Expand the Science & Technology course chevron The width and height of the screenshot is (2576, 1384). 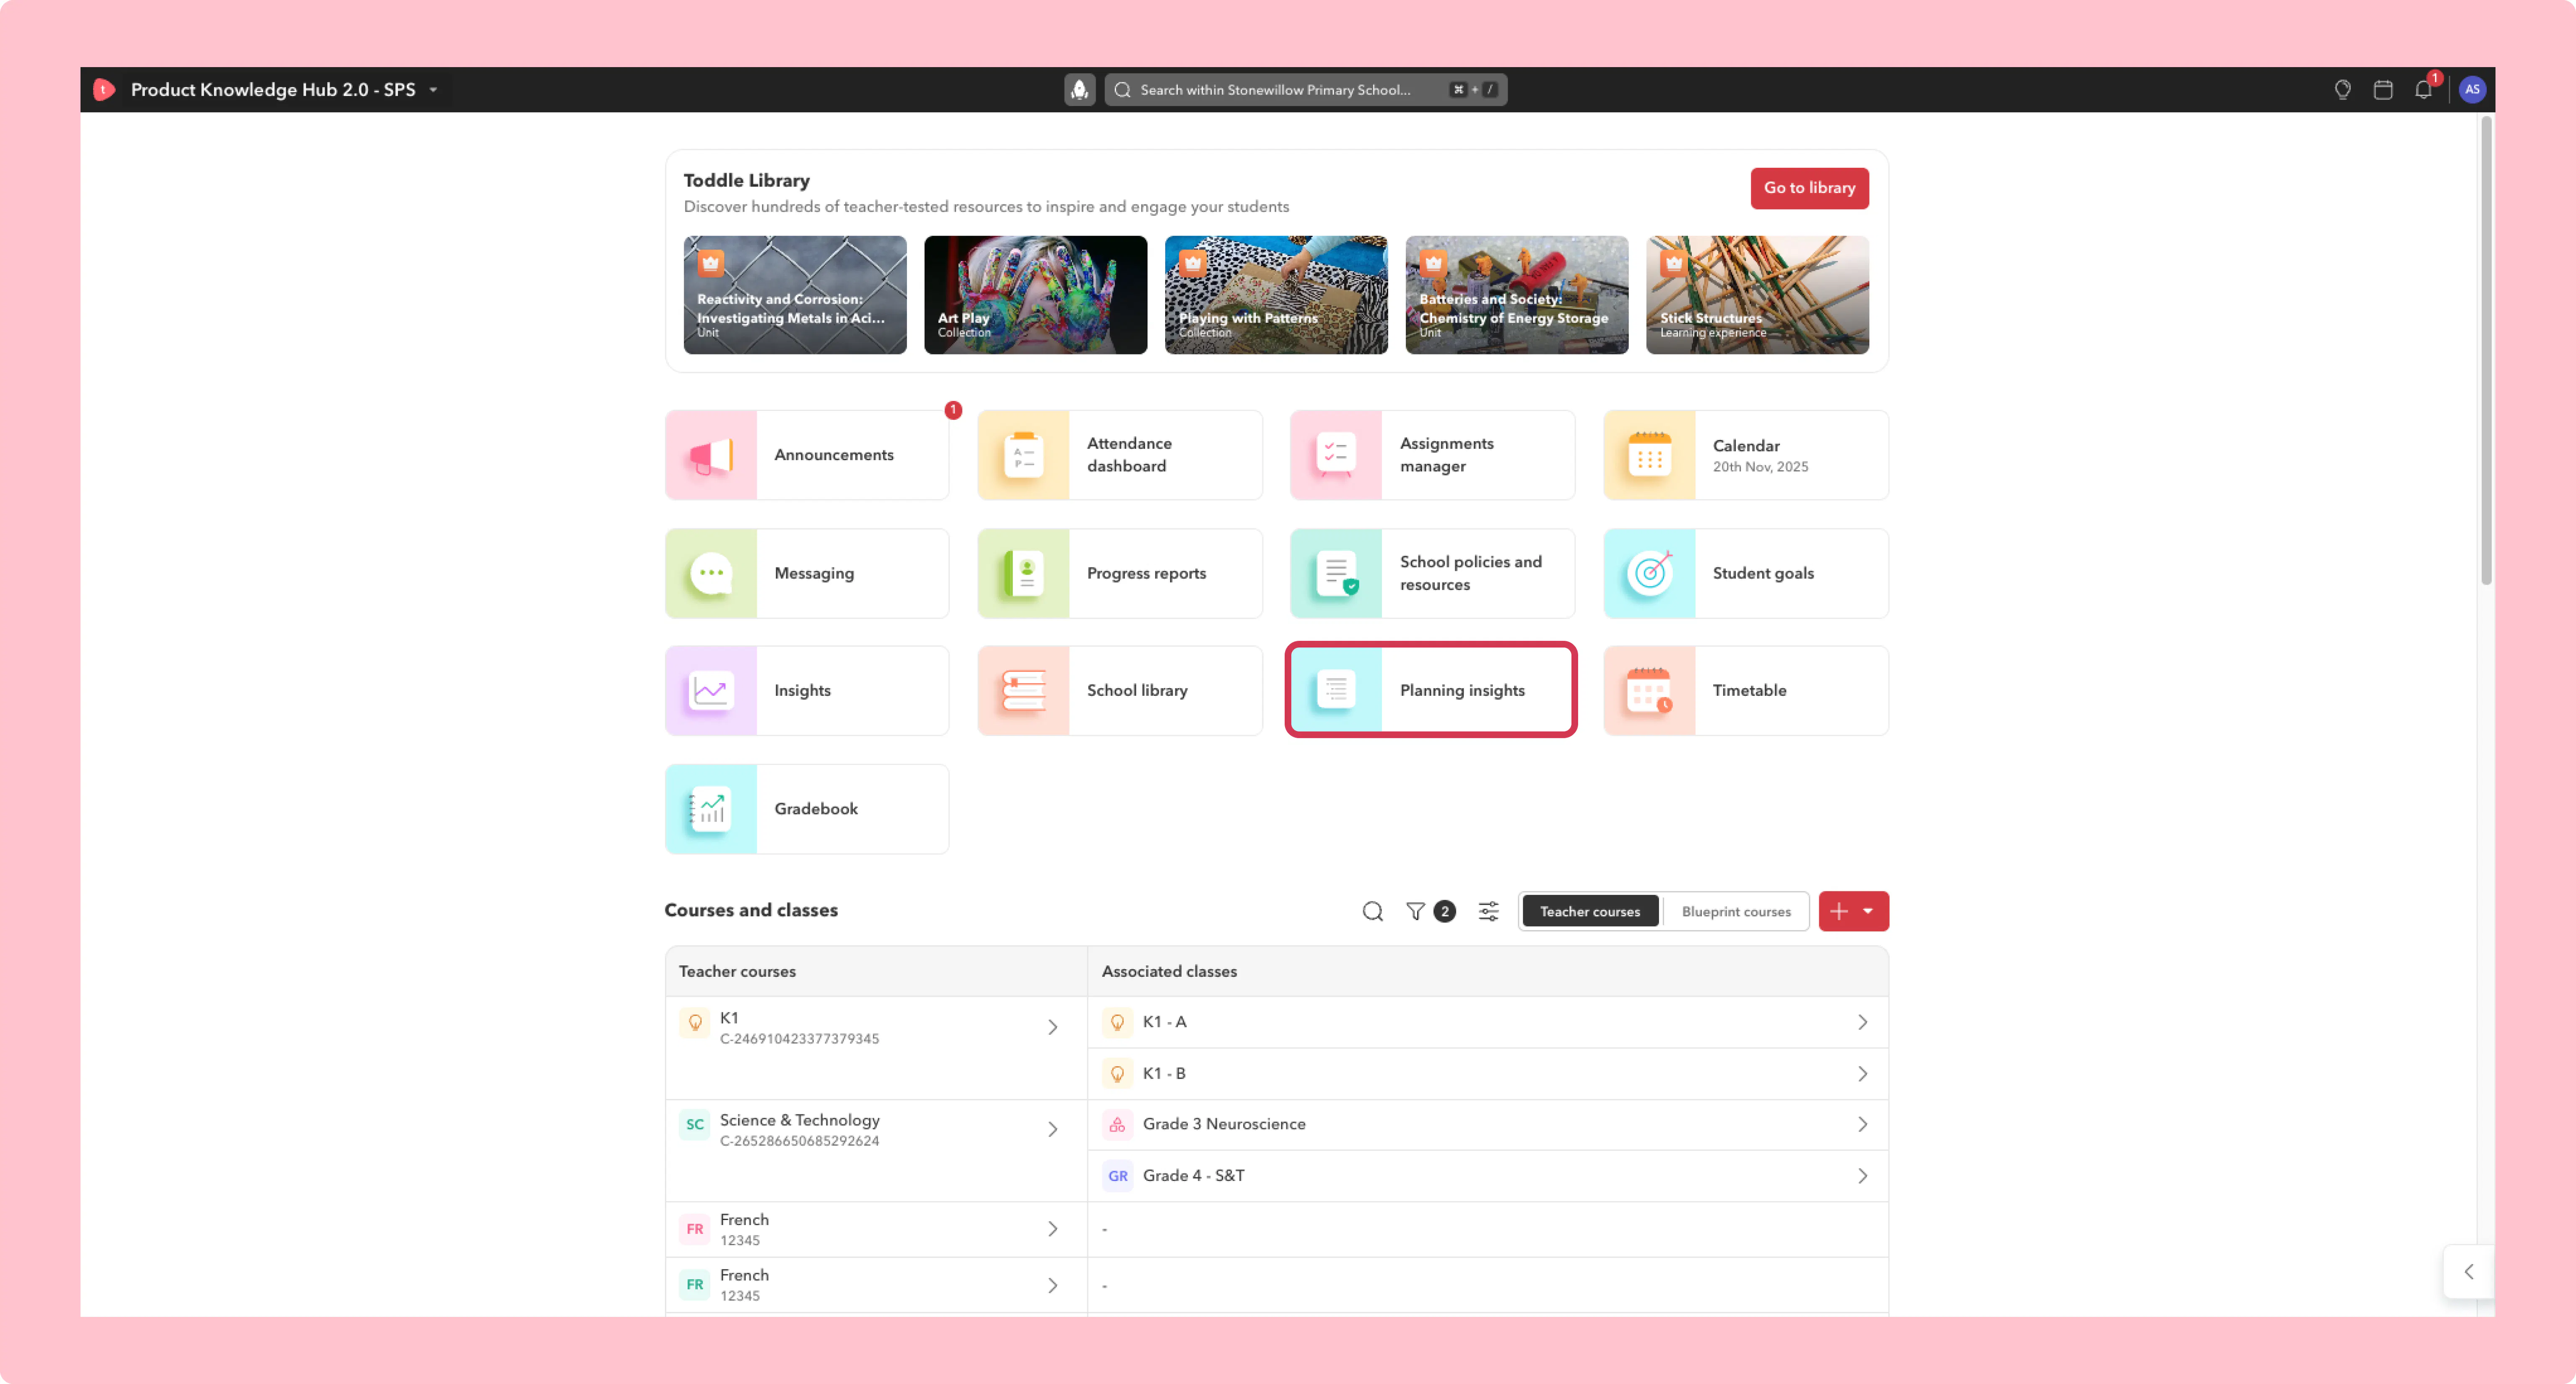pyautogui.click(x=1053, y=1130)
